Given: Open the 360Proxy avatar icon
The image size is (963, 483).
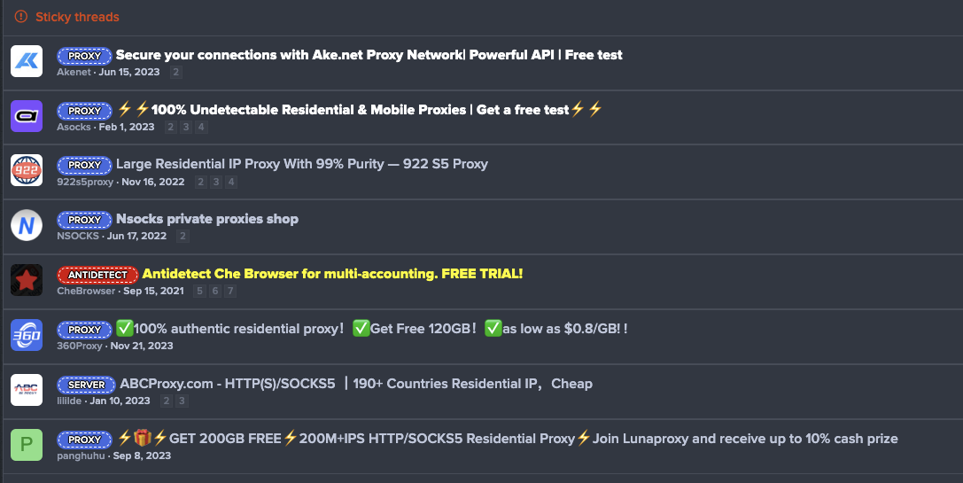Looking at the screenshot, I should [27, 335].
